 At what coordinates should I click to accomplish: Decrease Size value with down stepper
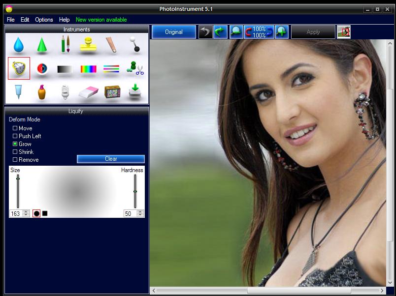(x=26, y=215)
